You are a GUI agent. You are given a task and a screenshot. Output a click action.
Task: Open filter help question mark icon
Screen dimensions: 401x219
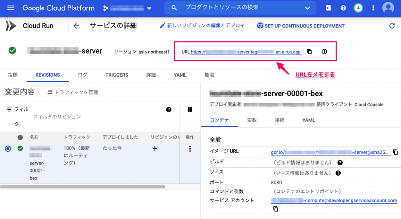coord(168,109)
